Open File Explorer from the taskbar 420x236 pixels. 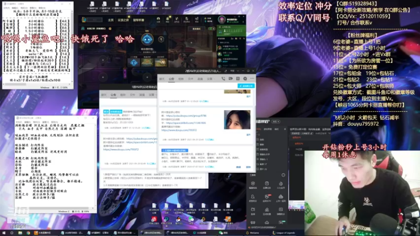(x=20, y=233)
